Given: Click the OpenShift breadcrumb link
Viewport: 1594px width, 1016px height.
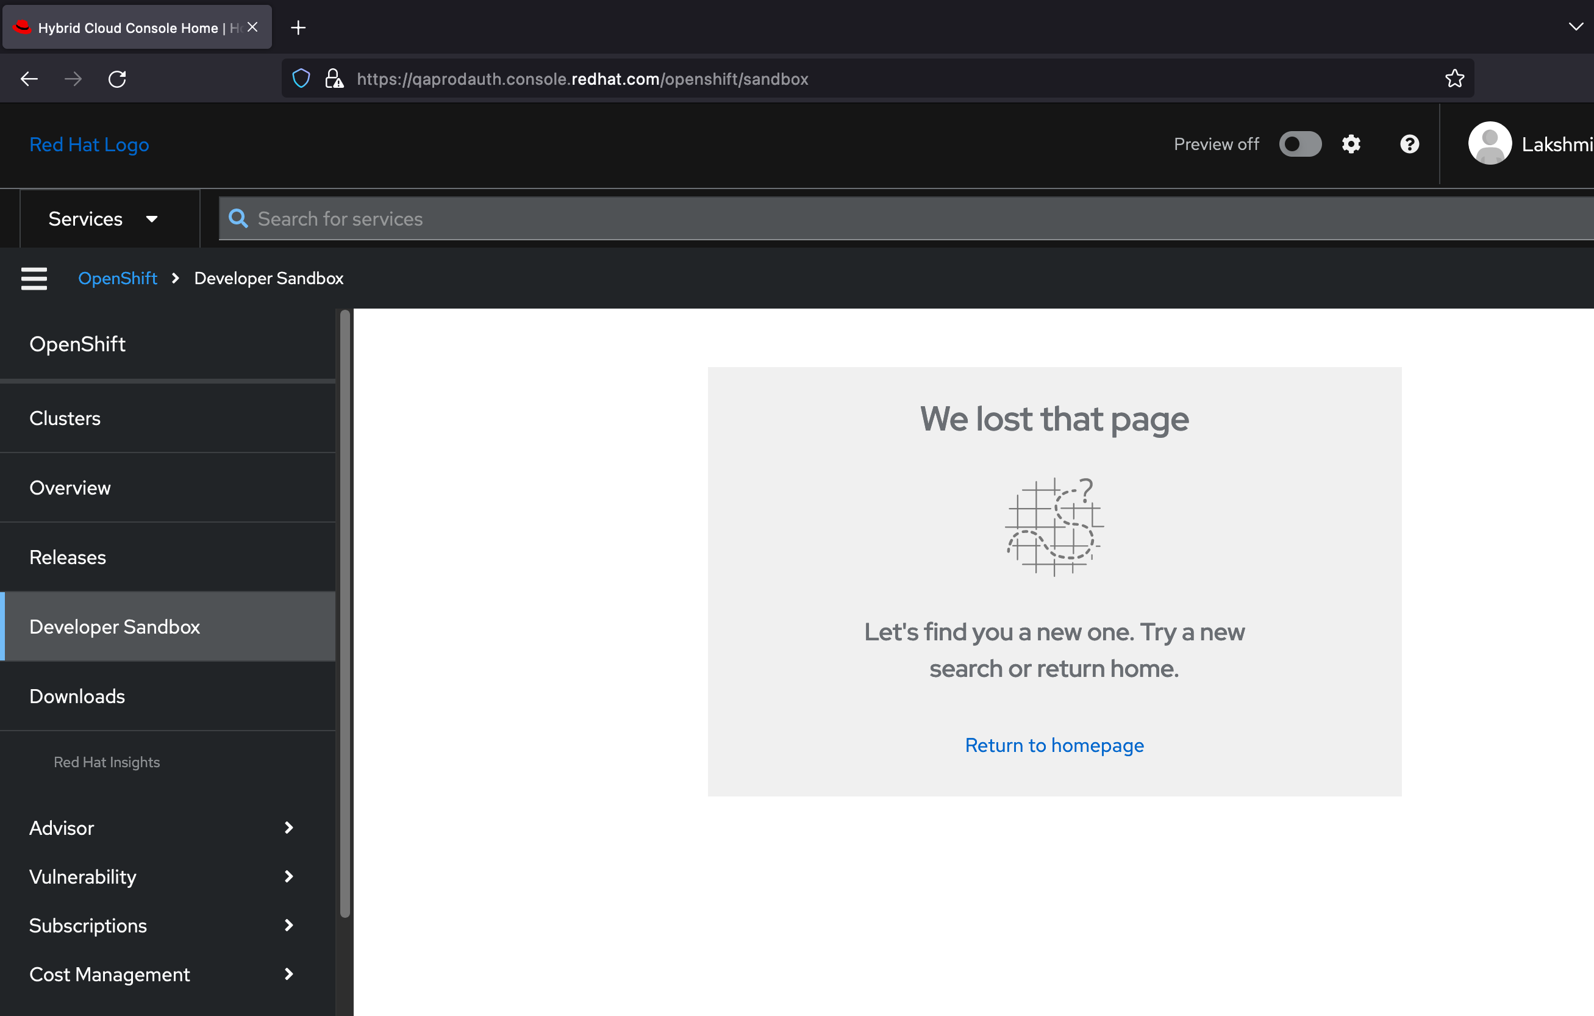Looking at the screenshot, I should click(117, 279).
